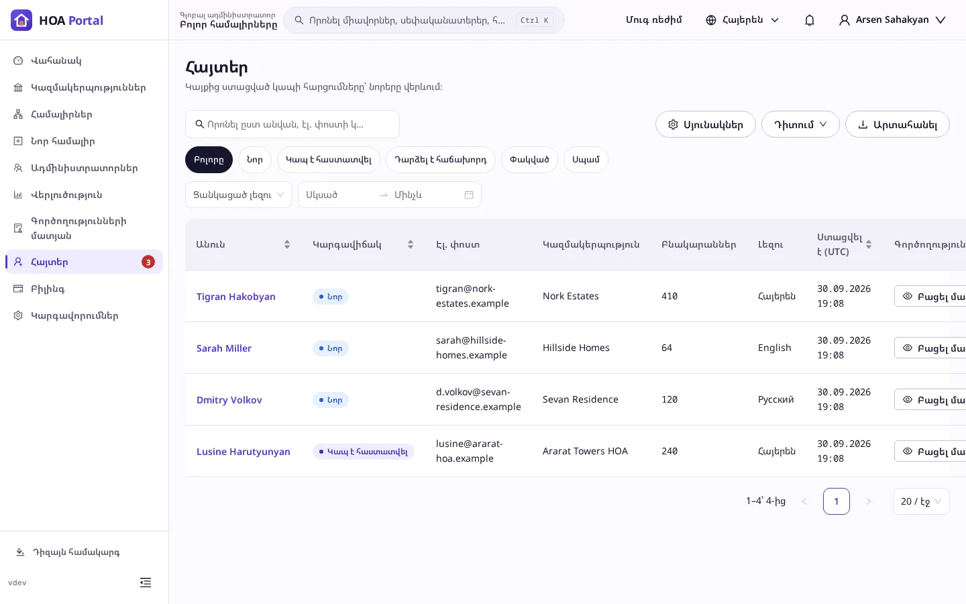The height and width of the screenshot is (604, 966).
Task: Click the HOA Portal home logo
Action: click(58, 20)
